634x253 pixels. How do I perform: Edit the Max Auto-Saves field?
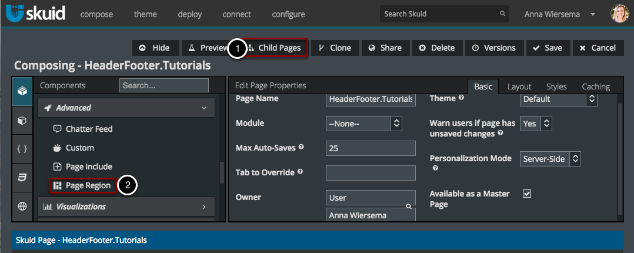click(x=371, y=148)
